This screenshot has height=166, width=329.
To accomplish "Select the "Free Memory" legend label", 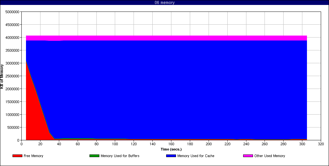I will [x=34, y=156].
